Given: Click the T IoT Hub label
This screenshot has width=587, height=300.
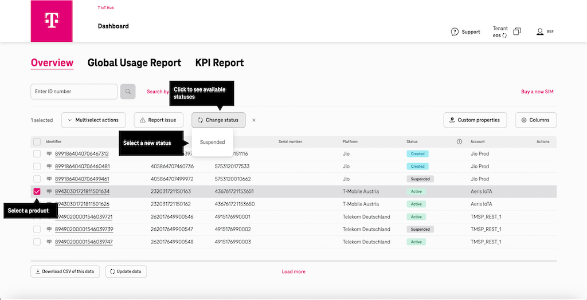Looking at the screenshot, I should pos(106,7).
